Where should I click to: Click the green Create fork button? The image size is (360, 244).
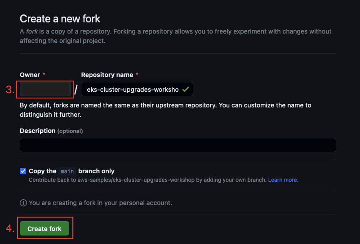[44, 228]
